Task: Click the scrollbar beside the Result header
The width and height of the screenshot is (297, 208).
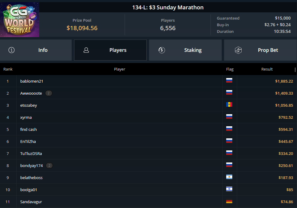Action: (x=295, y=70)
